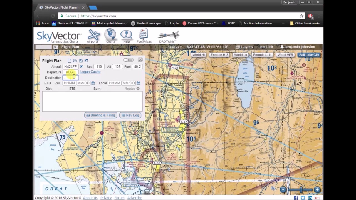Expand the Routes options
Image resolution: width=356 pixels, height=200 pixels.
(x=138, y=89)
